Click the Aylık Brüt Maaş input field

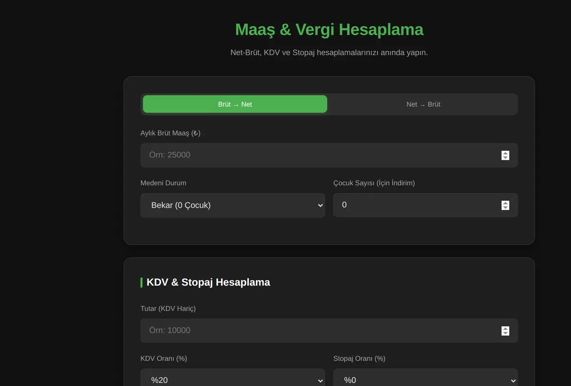click(329, 155)
